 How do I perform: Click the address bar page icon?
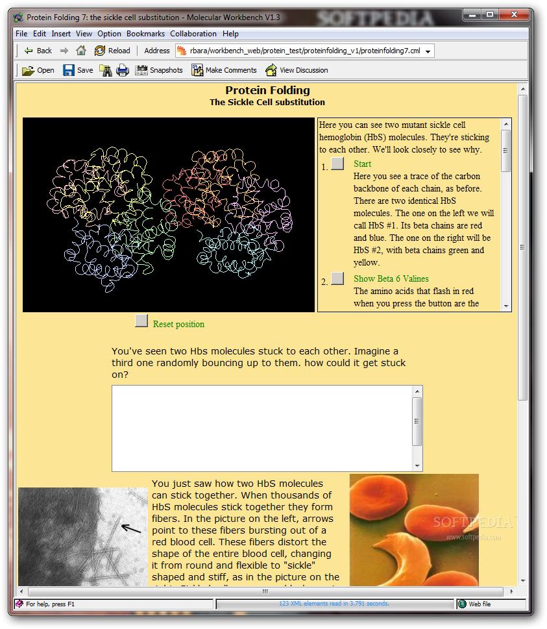182,51
